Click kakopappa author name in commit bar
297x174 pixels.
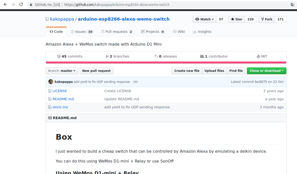pos(64,82)
